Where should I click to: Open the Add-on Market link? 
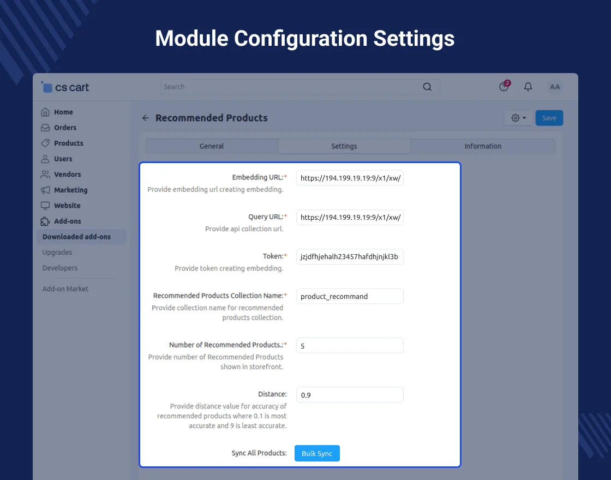[x=65, y=289]
